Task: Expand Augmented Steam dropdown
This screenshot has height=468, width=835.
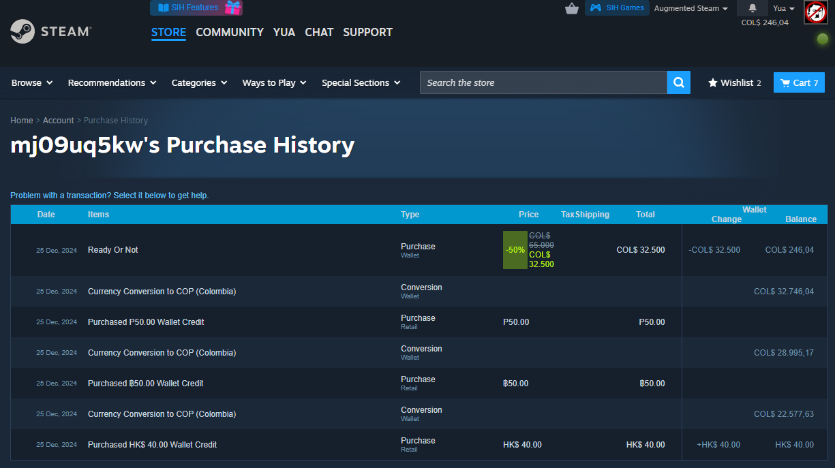Action: (691, 8)
